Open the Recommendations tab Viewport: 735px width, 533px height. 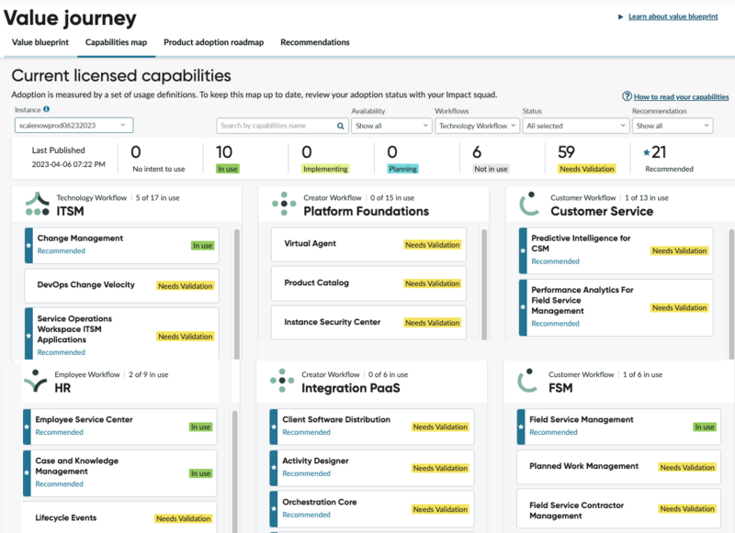pos(315,42)
